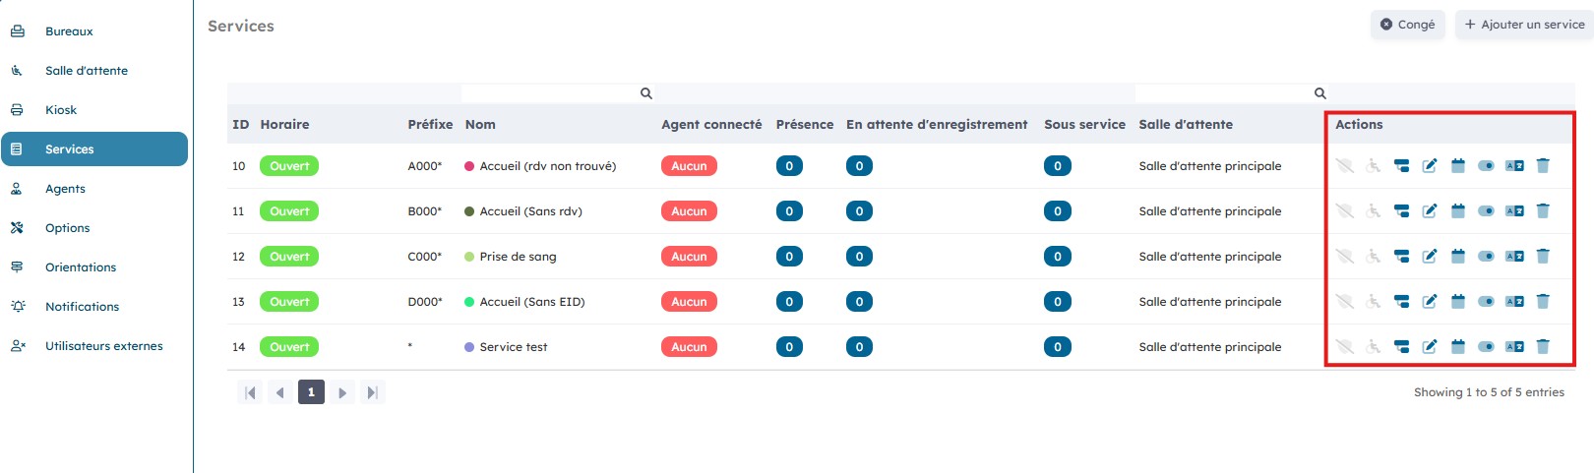This screenshot has height=473, width=1594.
Task: Click search magnifier above Salle d'attente column
Action: tap(1320, 93)
